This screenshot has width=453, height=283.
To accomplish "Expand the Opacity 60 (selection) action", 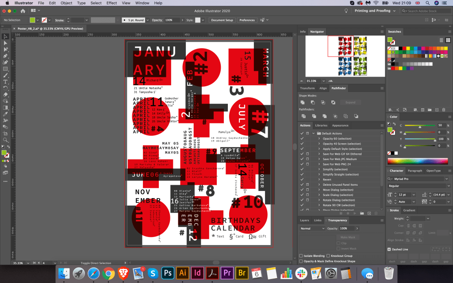I will [319, 138].
